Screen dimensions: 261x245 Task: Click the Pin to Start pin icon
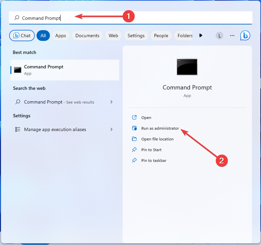click(x=134, y=149)
